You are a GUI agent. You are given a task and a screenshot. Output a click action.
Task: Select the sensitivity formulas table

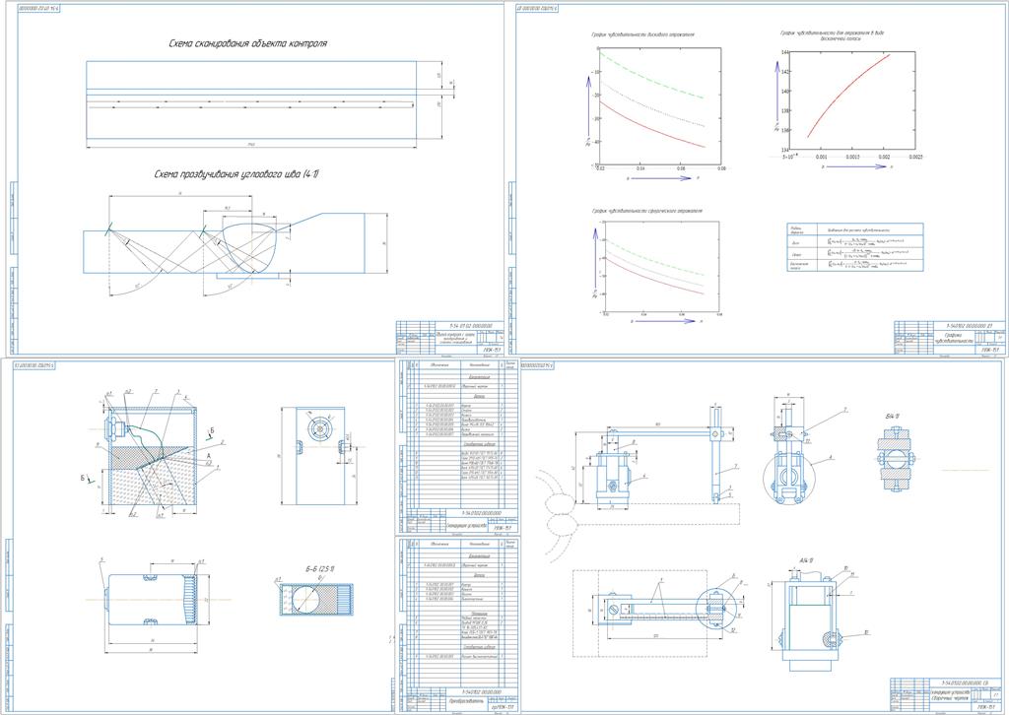[x=854, y=247]
